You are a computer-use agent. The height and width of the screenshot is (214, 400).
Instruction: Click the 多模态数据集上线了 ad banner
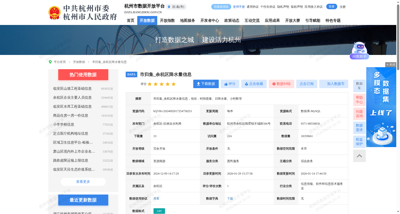click(x=381, y=107)
